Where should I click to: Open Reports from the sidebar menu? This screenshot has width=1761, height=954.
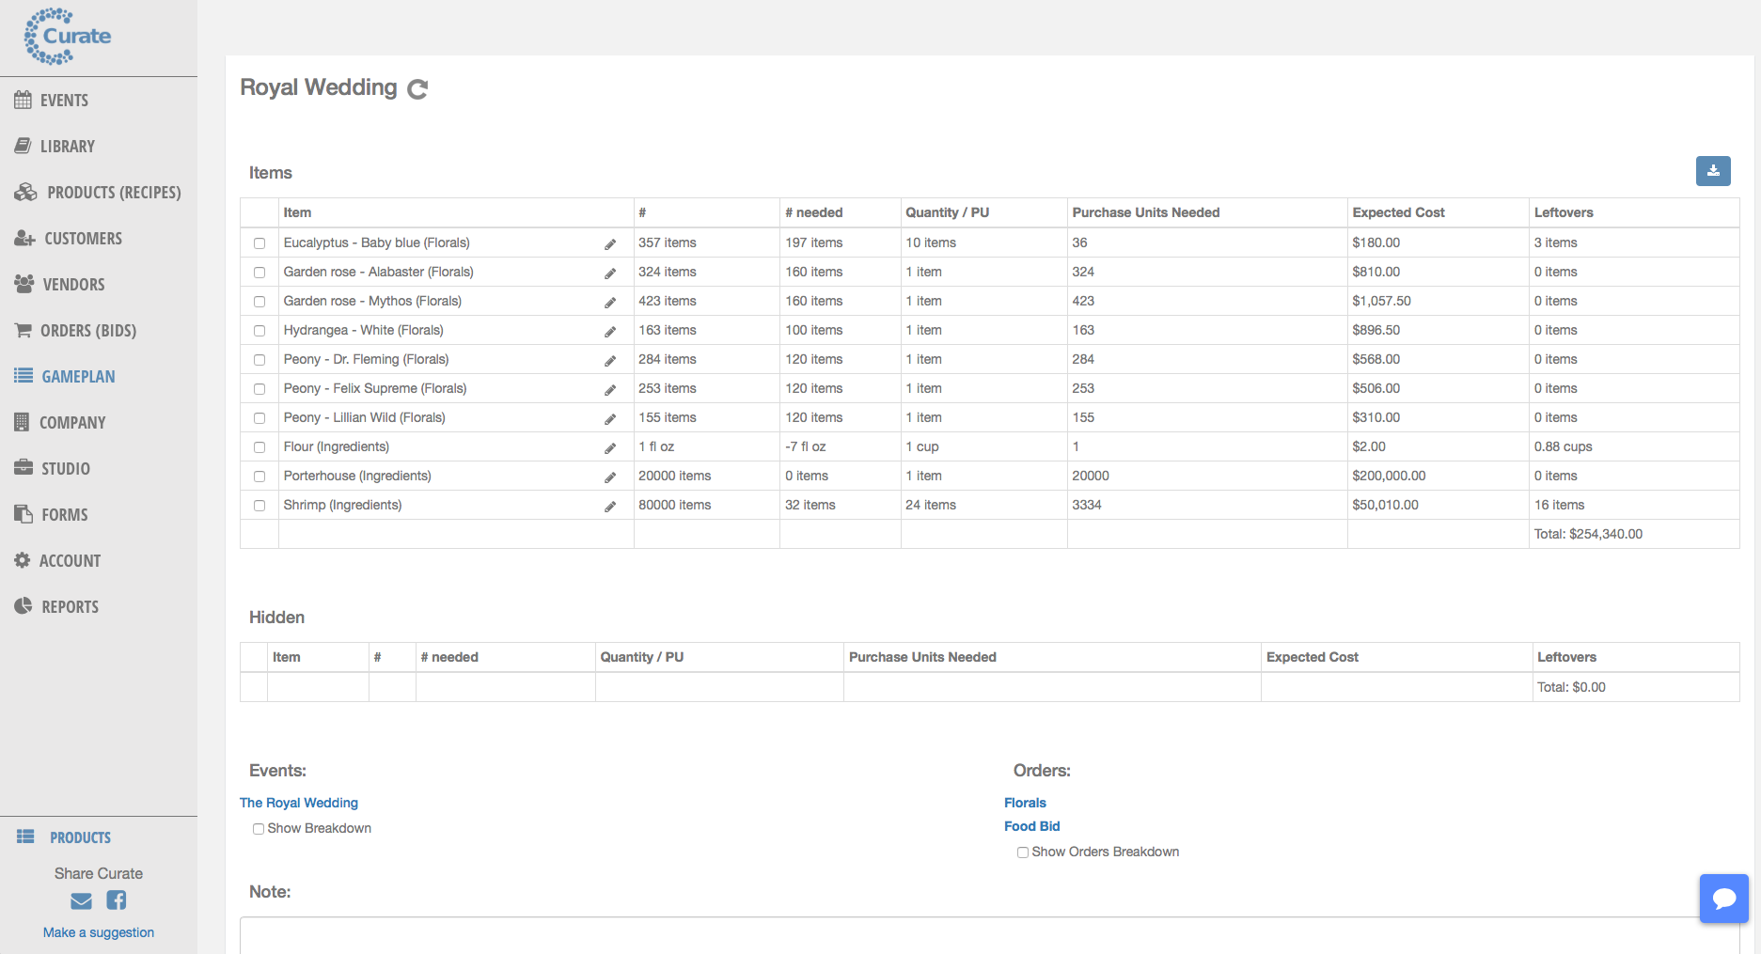(x=70, y=607)
